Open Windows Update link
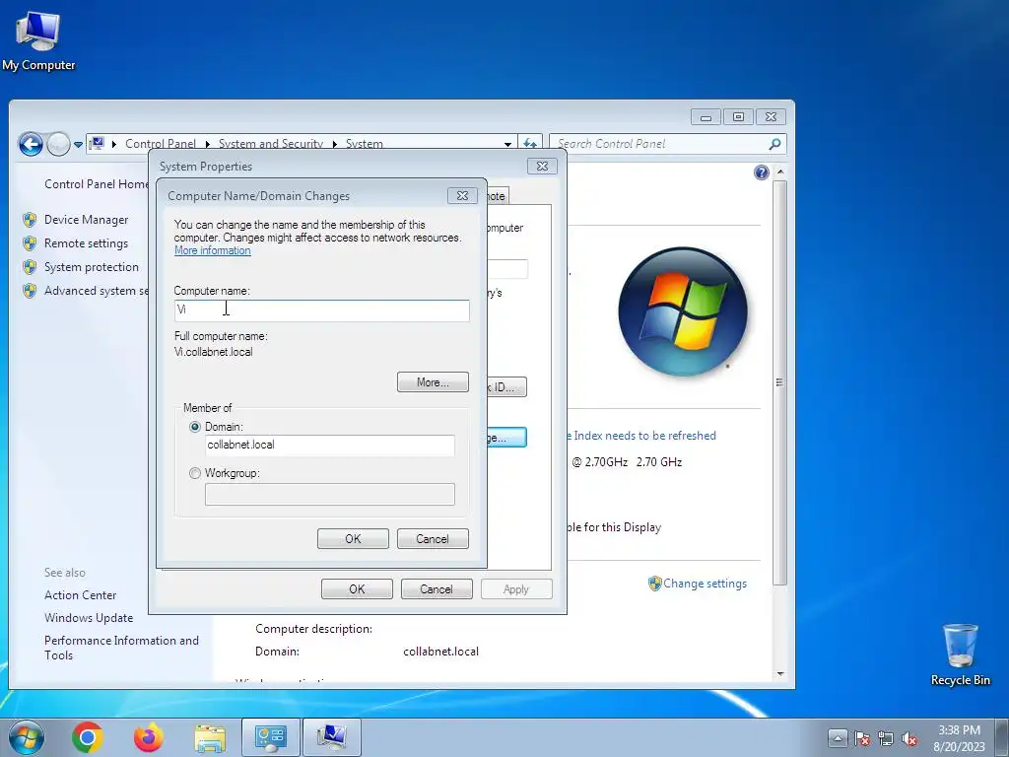This screenshot has height=757, width=1009. click(89, 617)
